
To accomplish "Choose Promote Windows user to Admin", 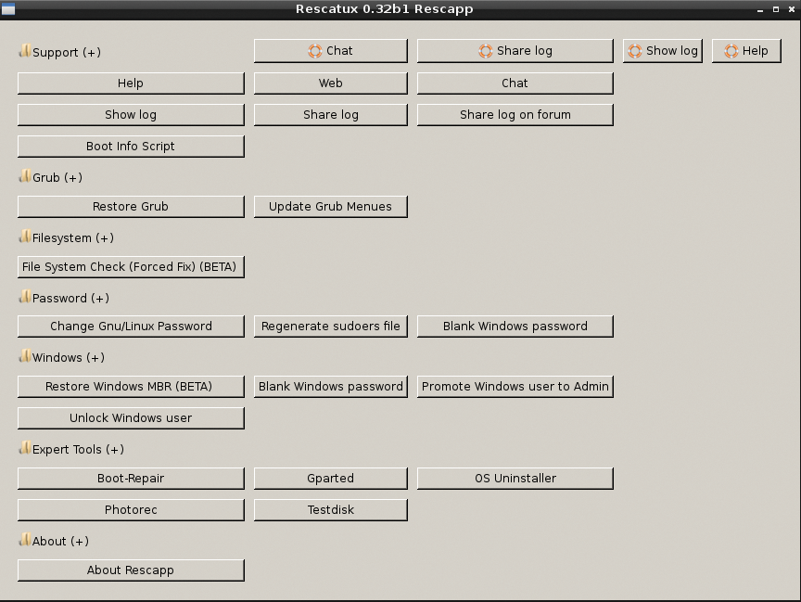I will pyautogui.click(x=515, y=387).
